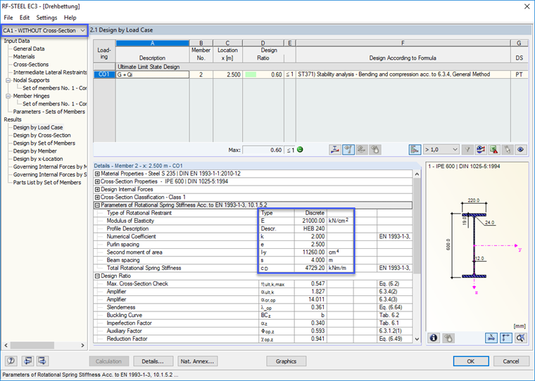535x381 pixels.
Task: Expand Cross-Section Classification - Class 1 row
Action: (97, 198)
